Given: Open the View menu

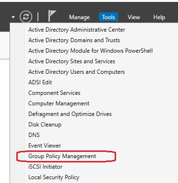Looking at the screenshot, I should [x=134, y=17].
